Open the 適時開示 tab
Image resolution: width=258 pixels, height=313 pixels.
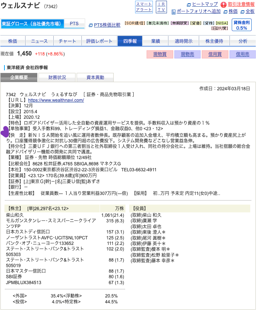tap(184, 41)
